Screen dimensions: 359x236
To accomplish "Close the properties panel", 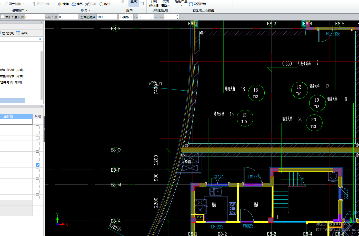I will click(41, 106).
